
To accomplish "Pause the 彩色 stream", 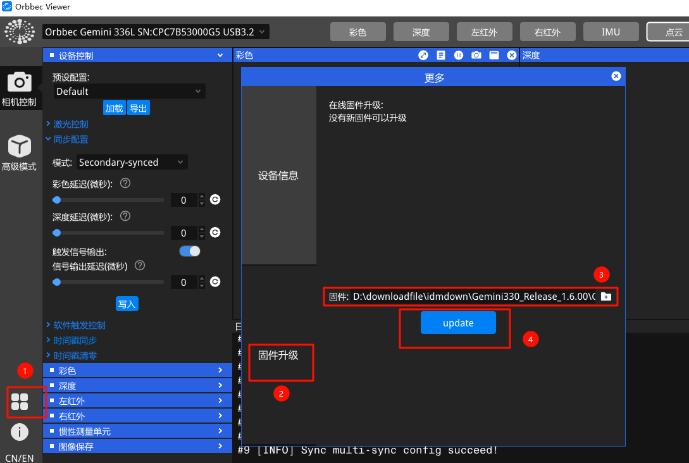I will (x=459, y=56).
